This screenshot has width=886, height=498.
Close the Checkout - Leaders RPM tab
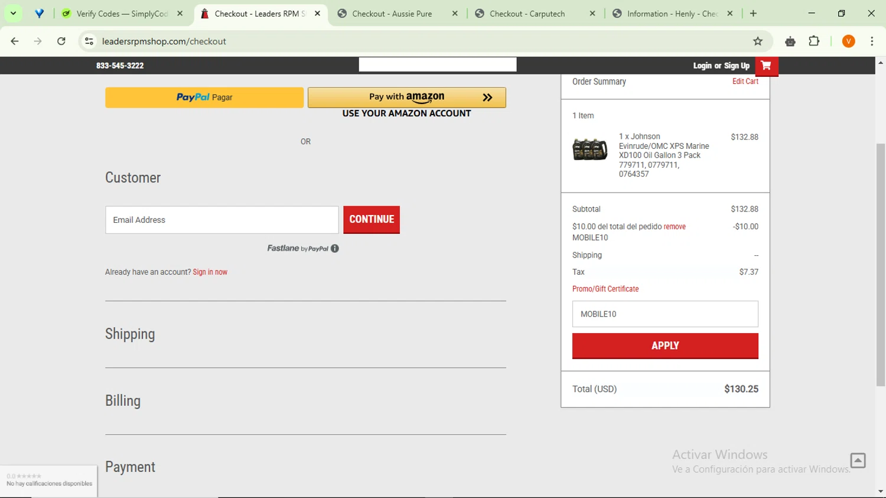coord(317,14)
